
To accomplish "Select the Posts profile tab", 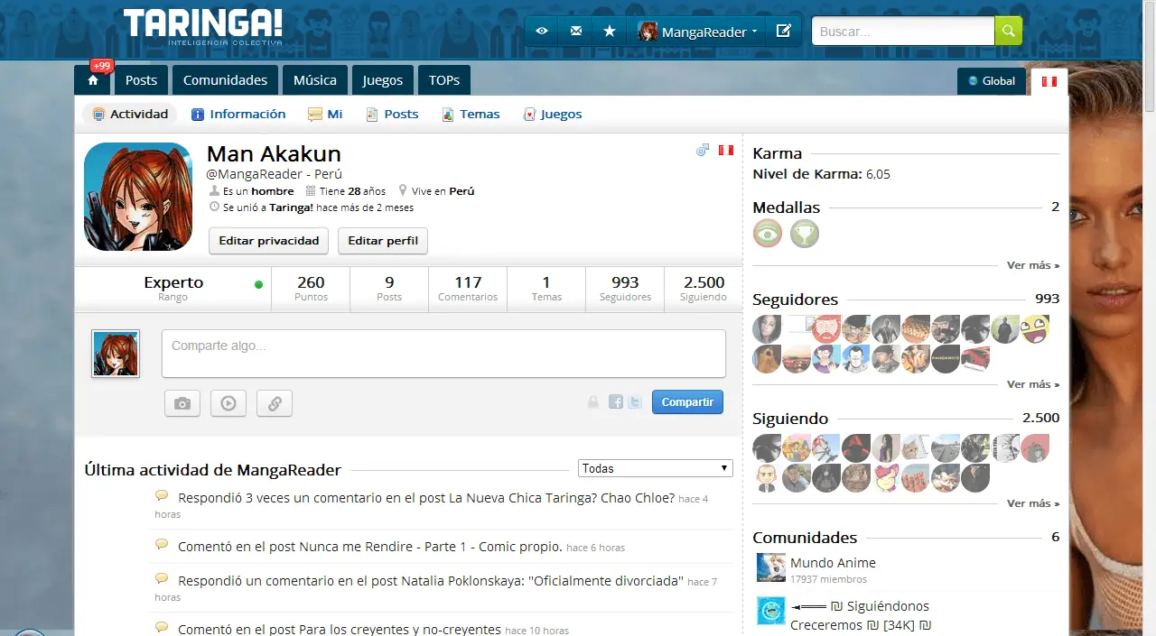I will coord(392,114).
